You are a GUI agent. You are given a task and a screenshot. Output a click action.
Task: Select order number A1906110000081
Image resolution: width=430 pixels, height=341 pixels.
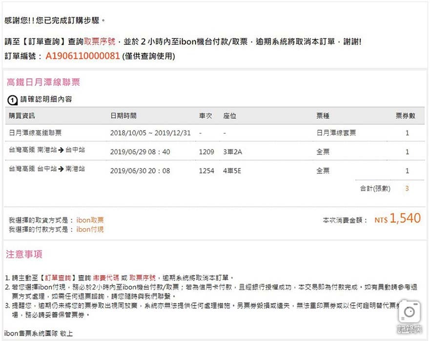pos(82,56)
